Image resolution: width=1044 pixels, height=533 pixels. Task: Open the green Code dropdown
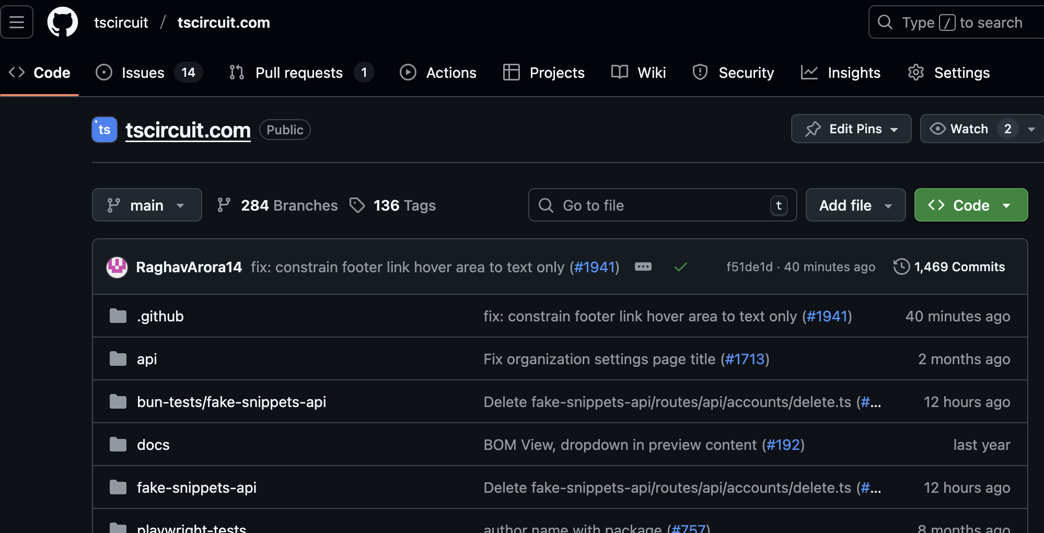971,205
